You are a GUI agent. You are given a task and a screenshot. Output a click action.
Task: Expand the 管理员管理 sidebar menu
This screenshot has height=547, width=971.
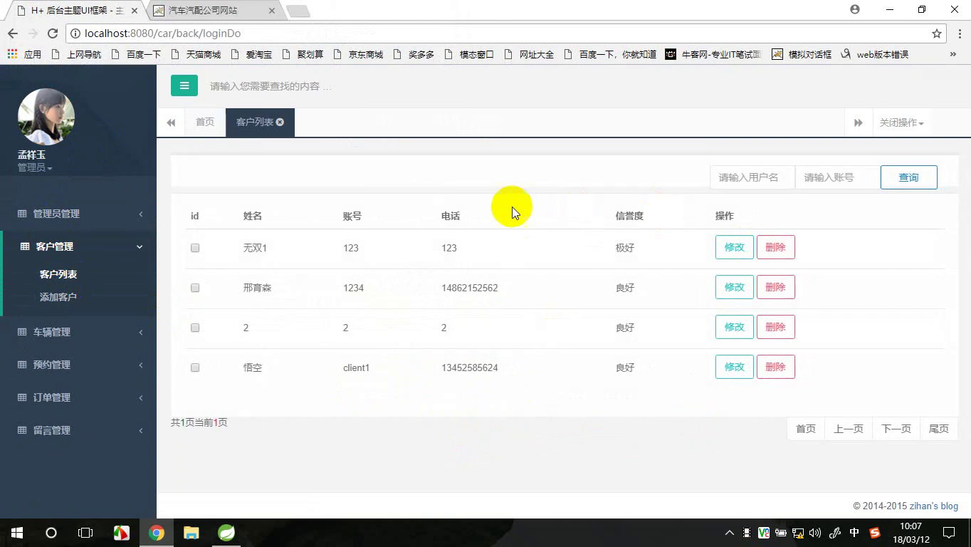pos(78,214)
